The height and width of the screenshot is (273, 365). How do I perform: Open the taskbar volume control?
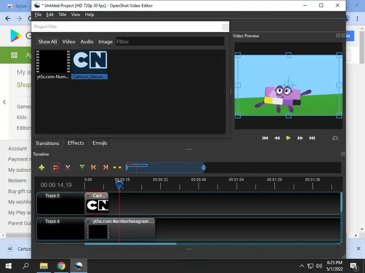(x=319, y=266)
